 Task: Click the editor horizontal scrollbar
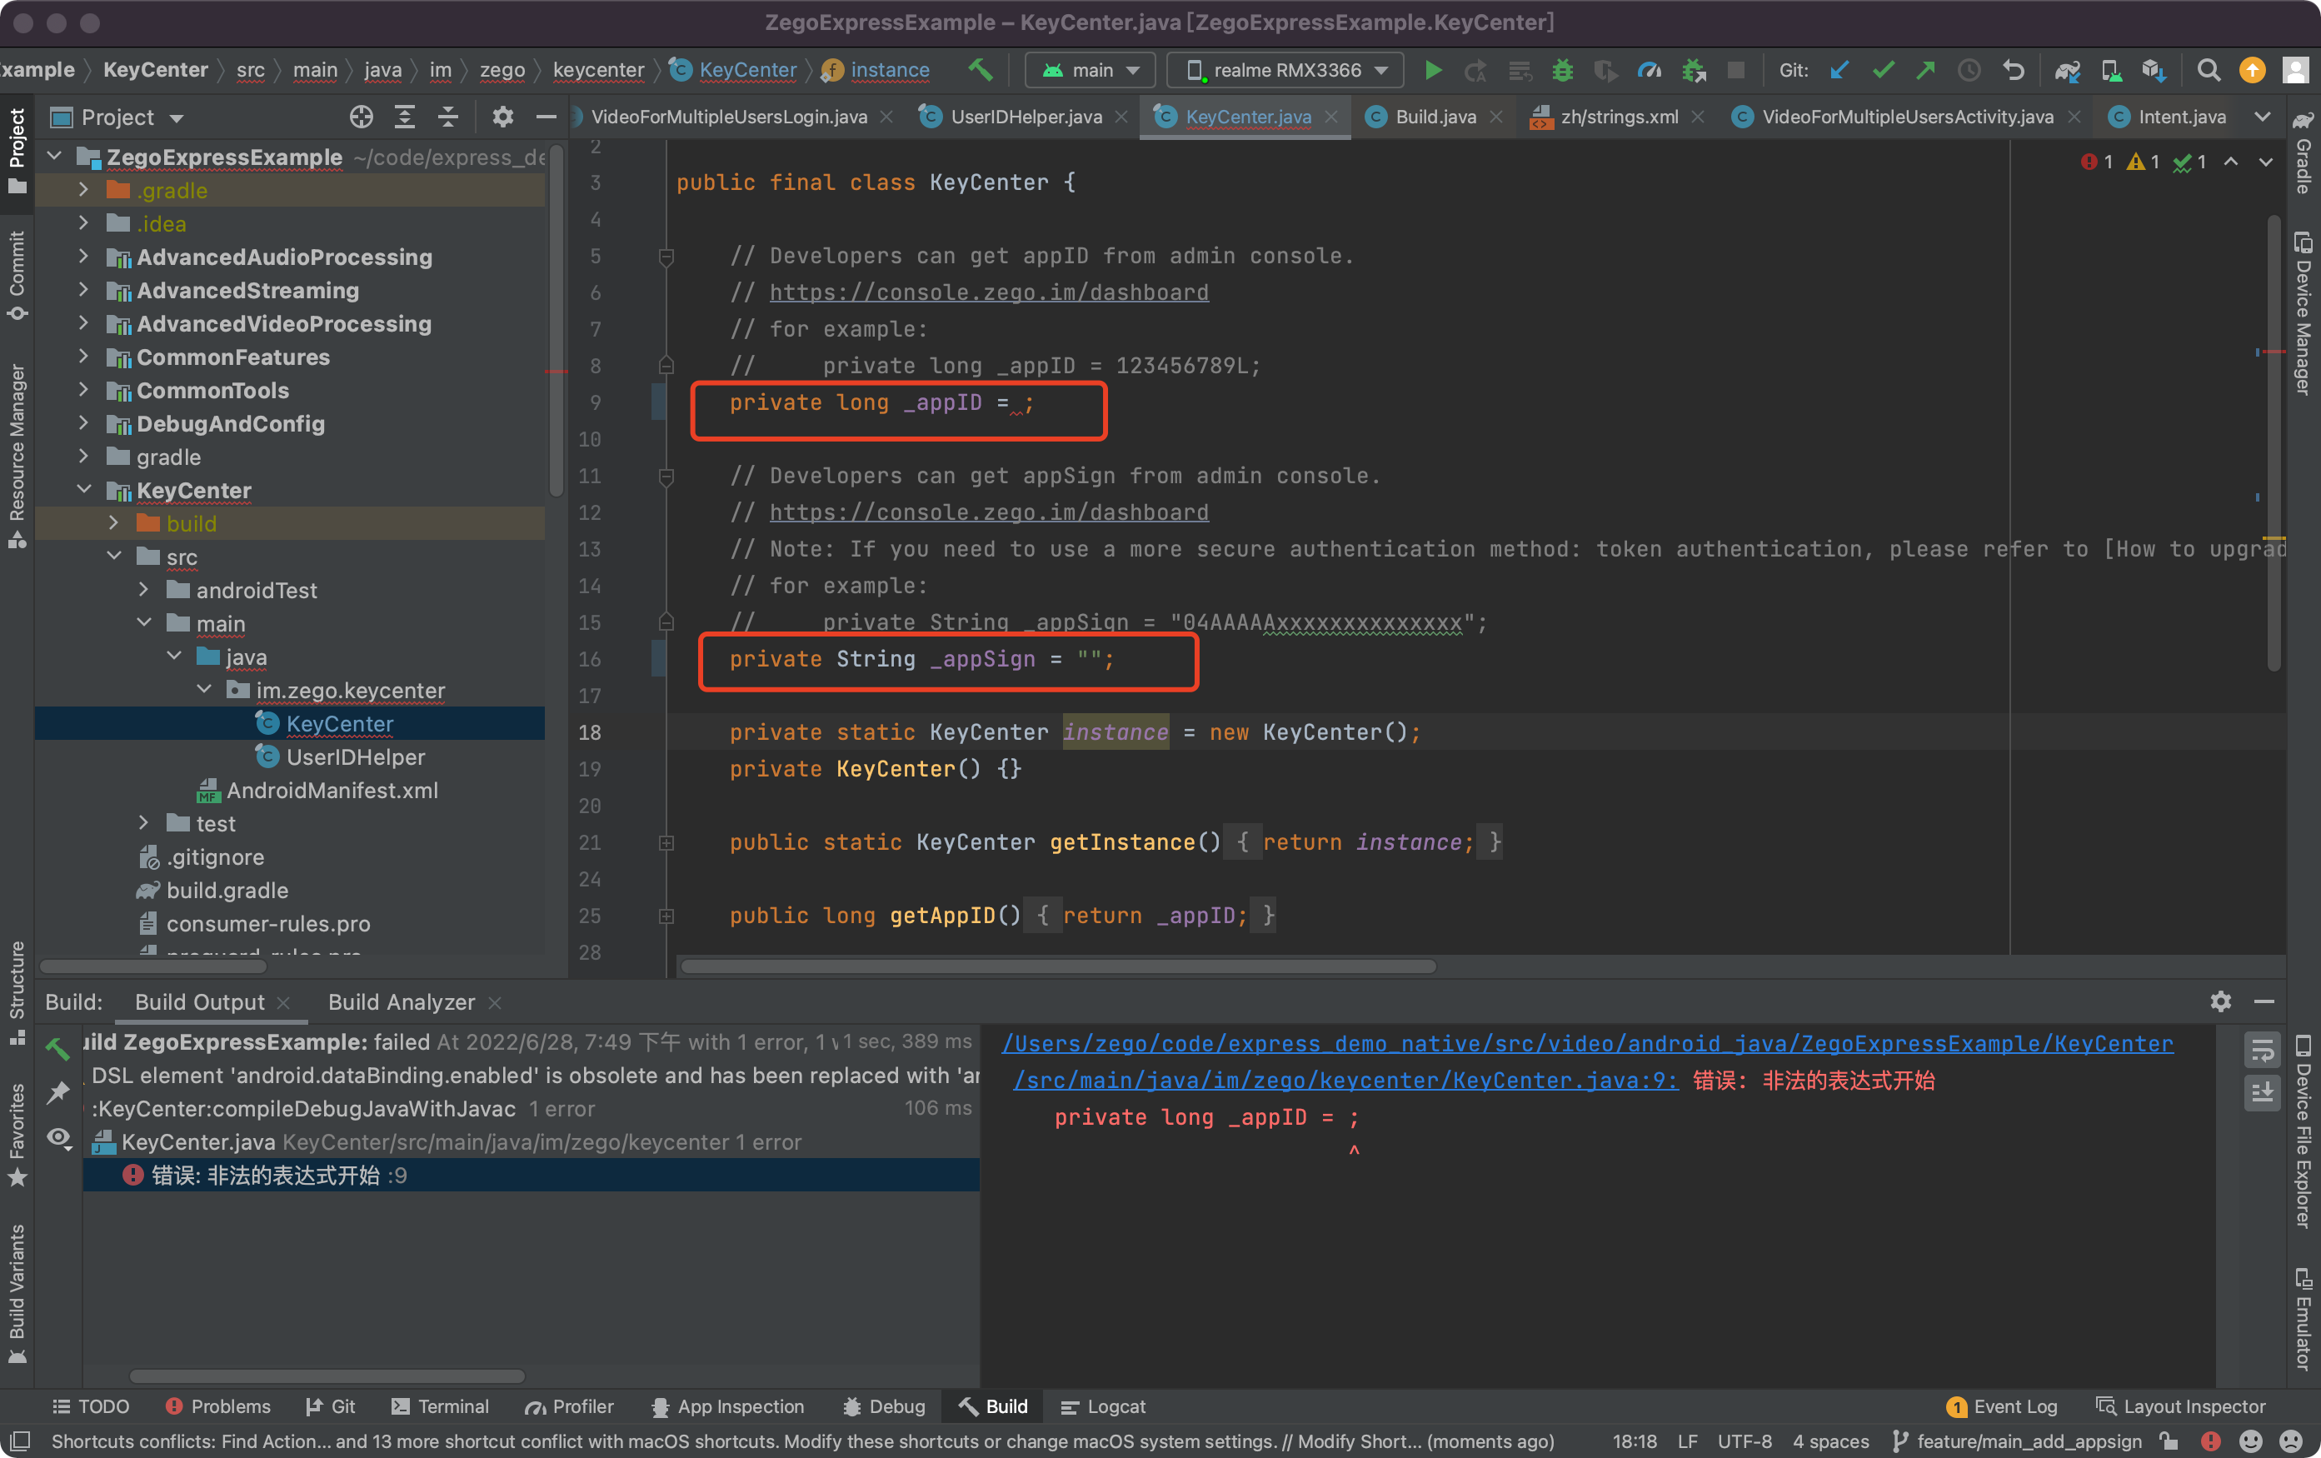[1058, 966]
